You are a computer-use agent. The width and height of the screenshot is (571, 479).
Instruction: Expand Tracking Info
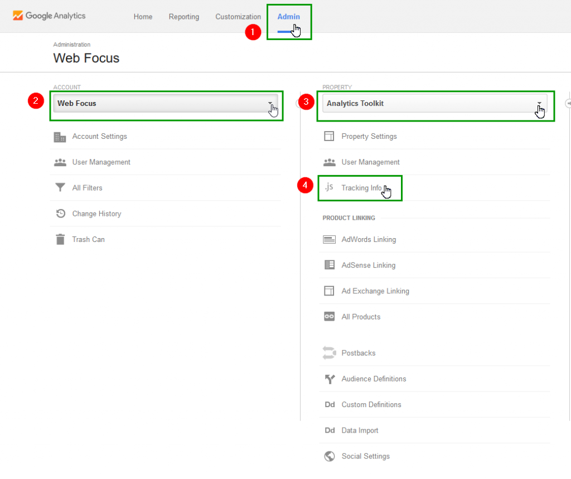[361, 188]
